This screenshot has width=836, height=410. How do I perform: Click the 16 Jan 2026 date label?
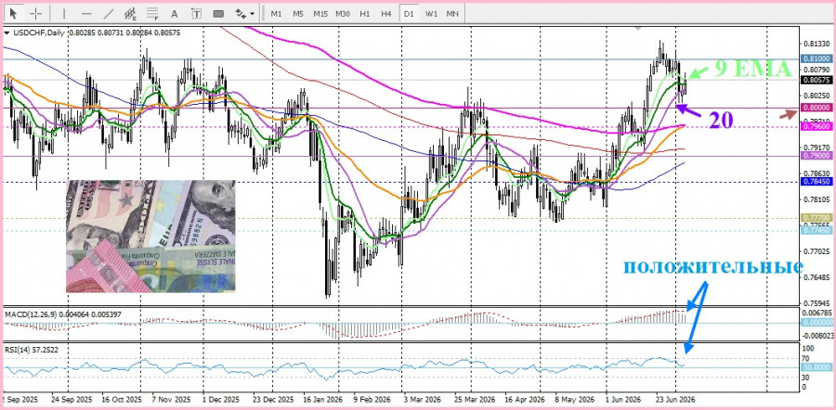(x=322, y=399)
